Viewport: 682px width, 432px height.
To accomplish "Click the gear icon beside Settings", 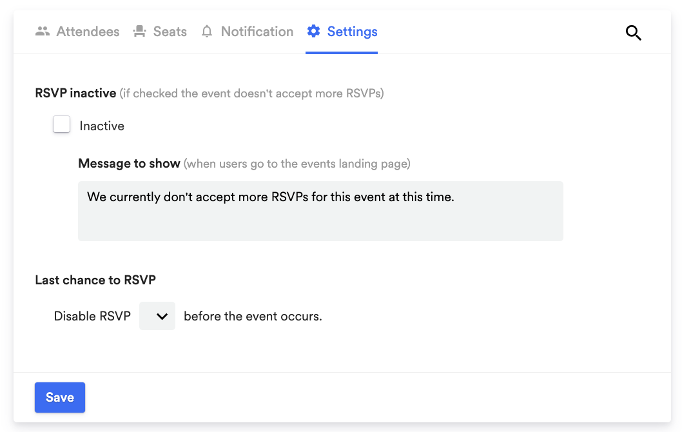I will point(313,32).
